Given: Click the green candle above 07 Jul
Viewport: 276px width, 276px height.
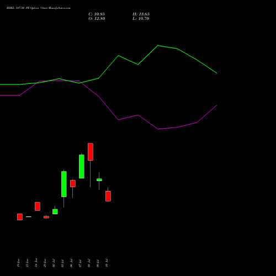Looking at the screenshot, I should click(x=82, y=167).
